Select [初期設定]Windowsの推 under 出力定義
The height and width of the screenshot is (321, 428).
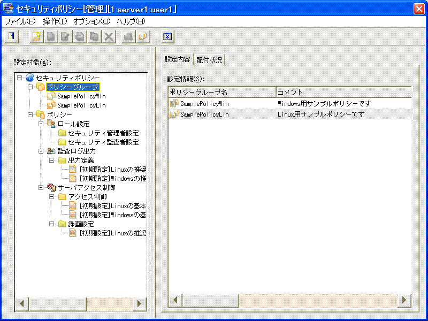pyautogui.click(x=113, y=179)
